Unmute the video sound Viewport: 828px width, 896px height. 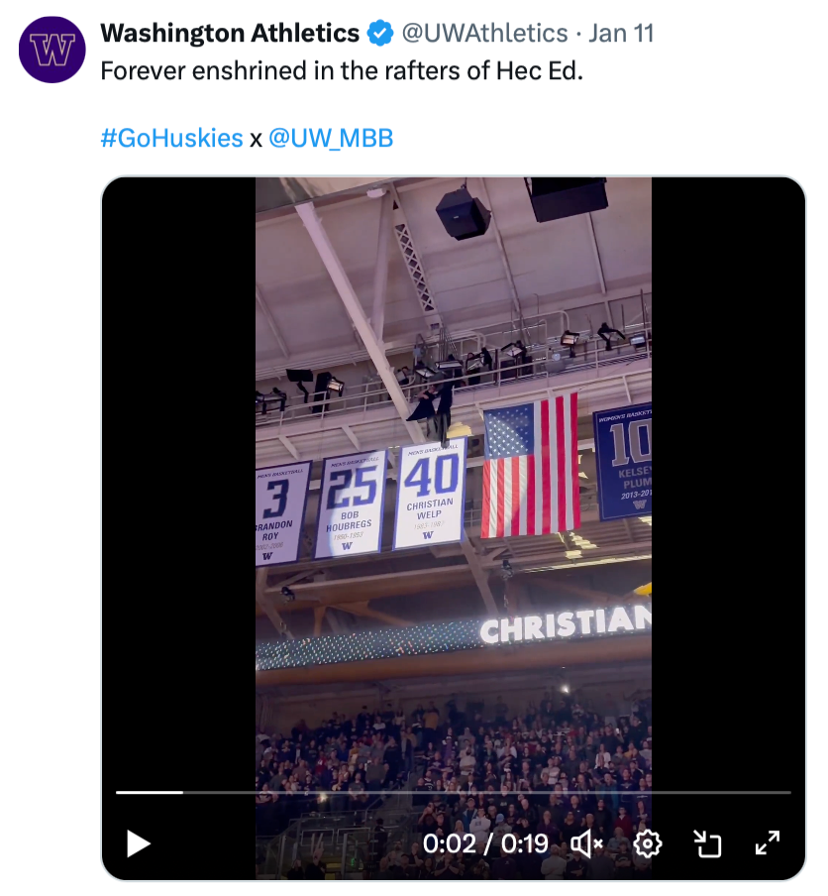tap(587, 843)
